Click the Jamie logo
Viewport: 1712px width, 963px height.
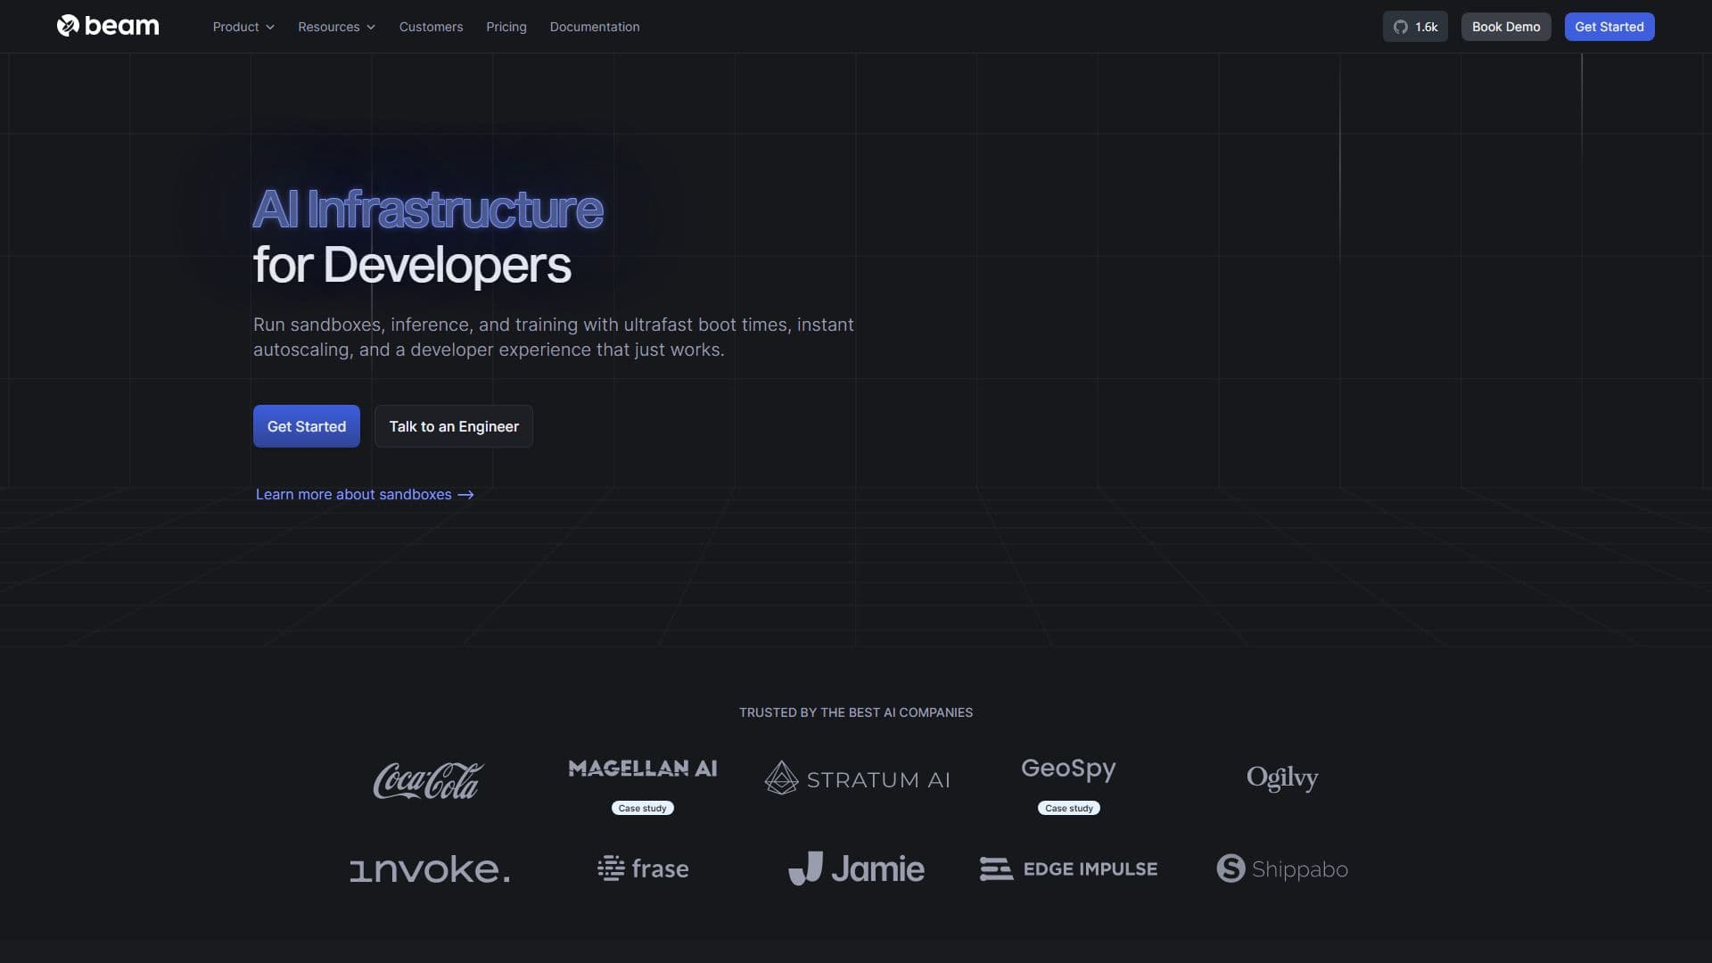(x=856, y=868)
